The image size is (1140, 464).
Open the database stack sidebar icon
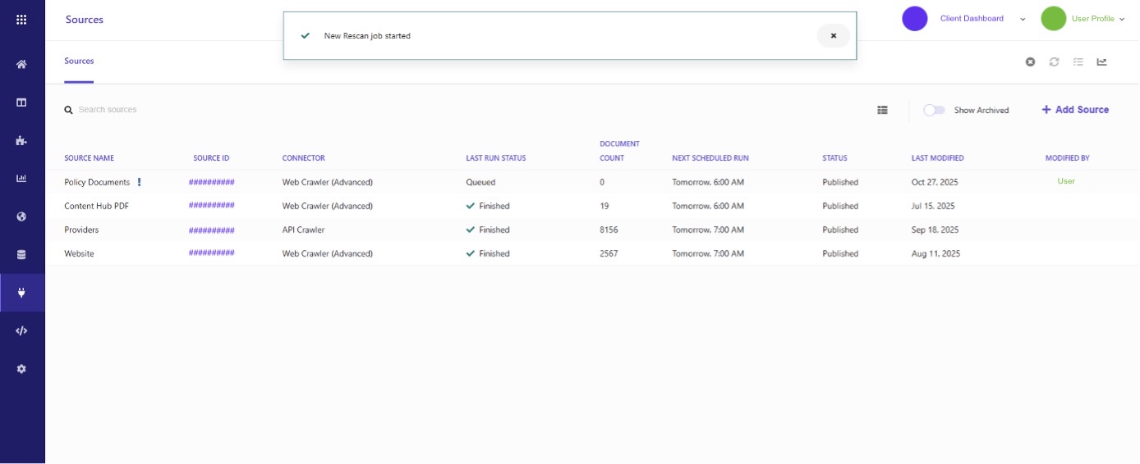point(21,255)
